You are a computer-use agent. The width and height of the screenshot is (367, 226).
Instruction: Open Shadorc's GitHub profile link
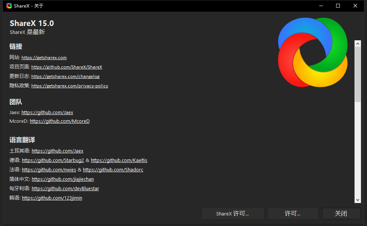pyautogui.click(x=113, y=169)
